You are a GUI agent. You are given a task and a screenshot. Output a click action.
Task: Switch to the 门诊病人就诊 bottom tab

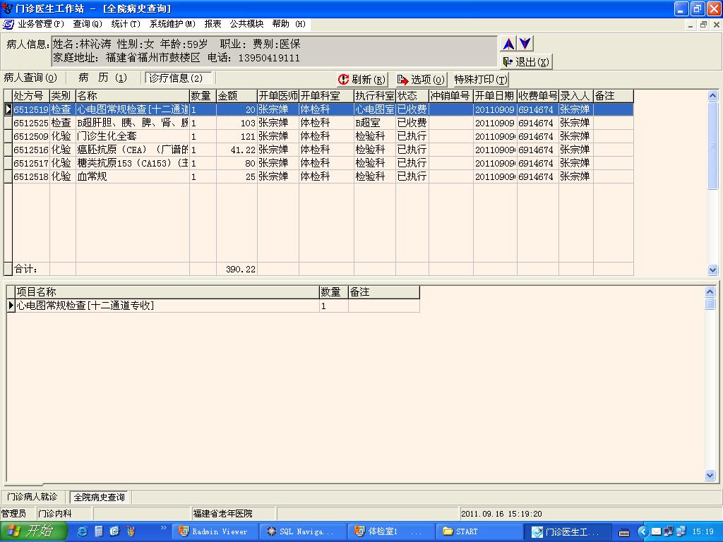click(32, 497)
